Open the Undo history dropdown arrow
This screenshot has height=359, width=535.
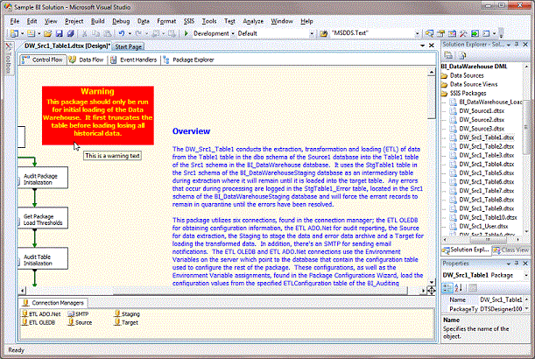130,34
